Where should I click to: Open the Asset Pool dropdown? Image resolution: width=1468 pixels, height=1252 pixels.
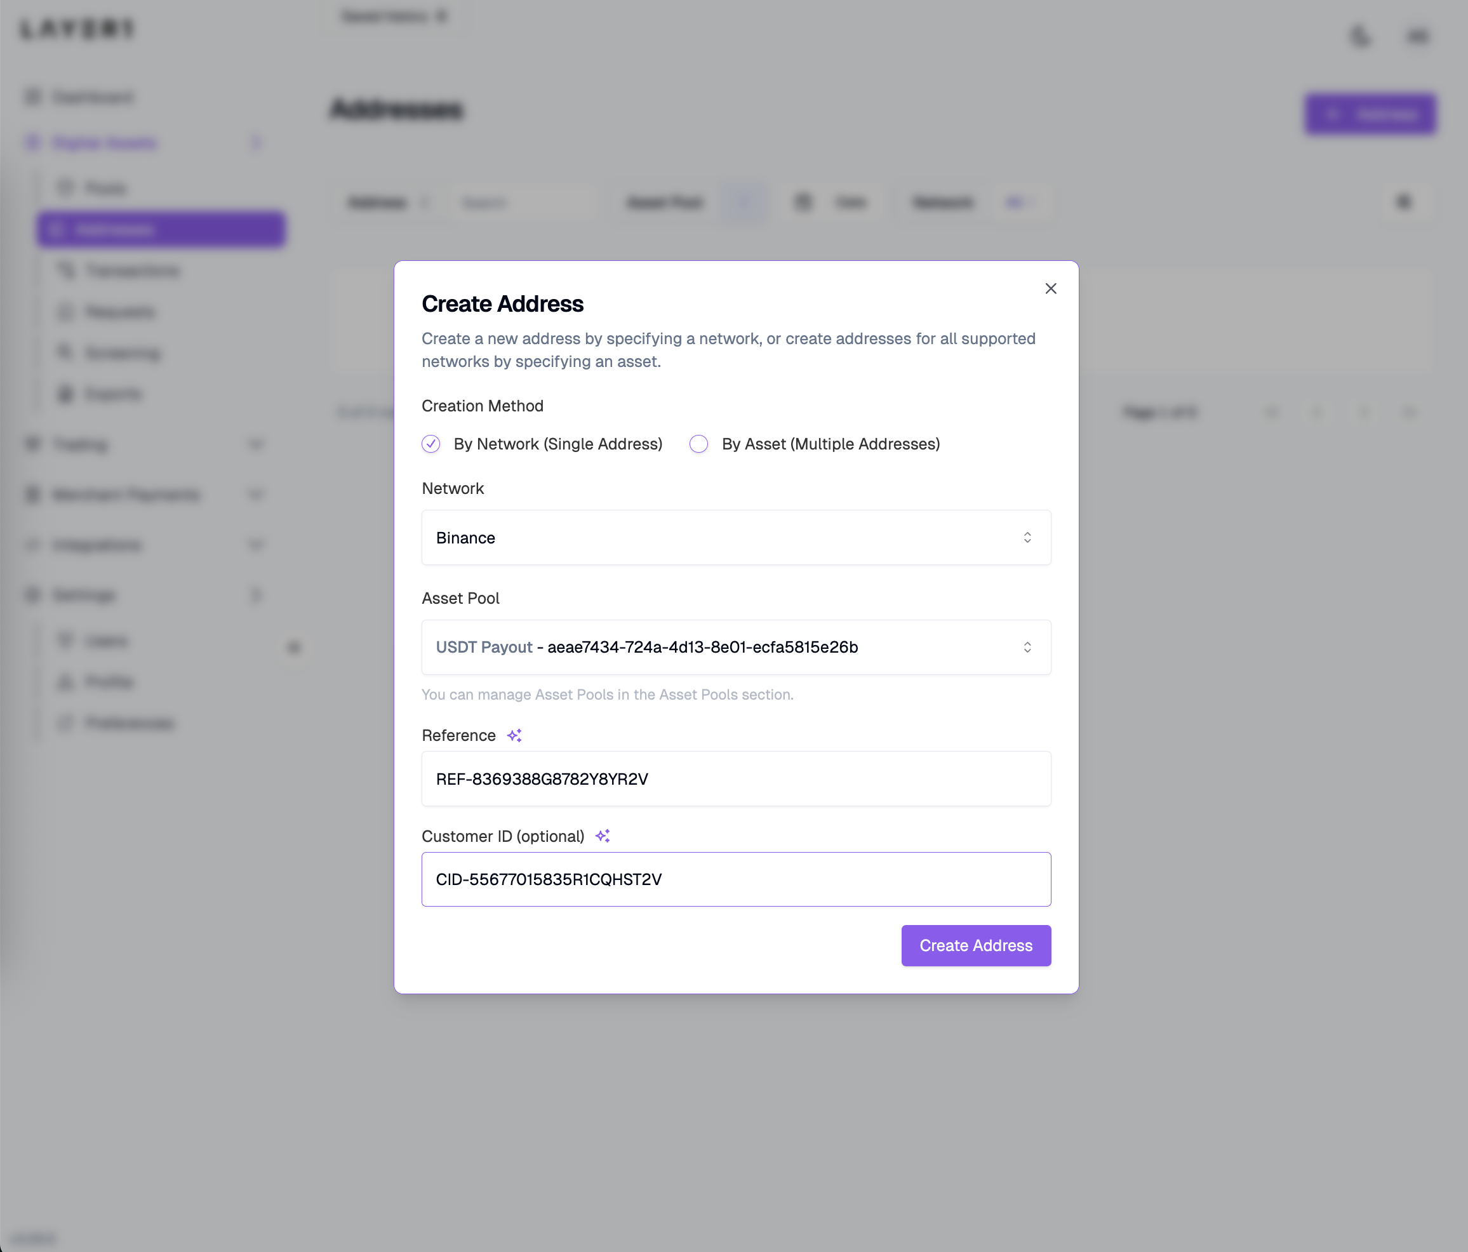pyautogui.click(x=735, y=647)
